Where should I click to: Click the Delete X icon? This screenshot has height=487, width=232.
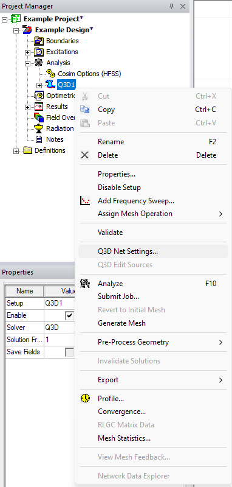[x=84, y=155]
